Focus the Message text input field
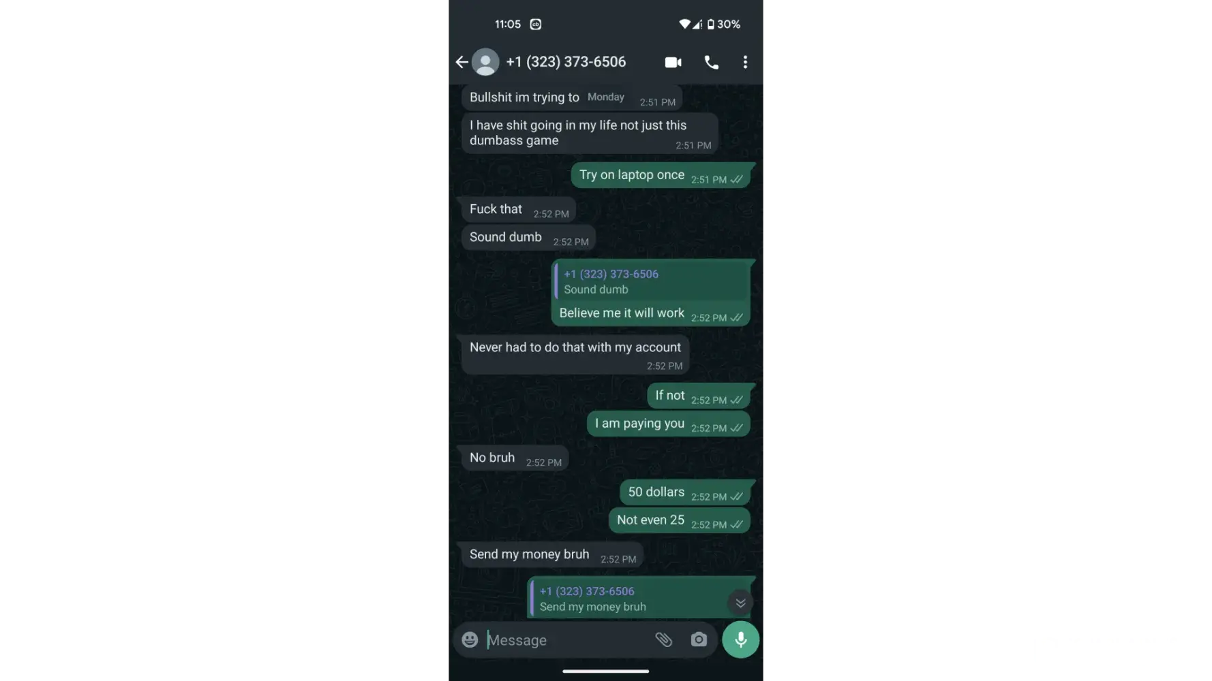 pyautogui.click(x=566, y=640)
